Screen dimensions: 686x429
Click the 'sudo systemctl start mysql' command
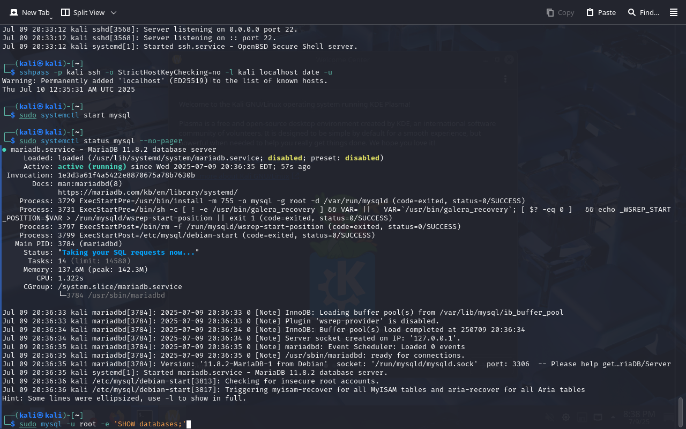75,115
